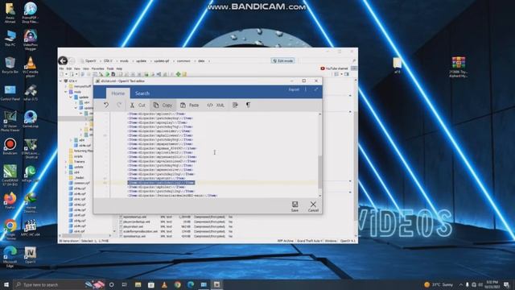
Task: Open File Explorer from taskbar
Action: [x=138, y=284]
